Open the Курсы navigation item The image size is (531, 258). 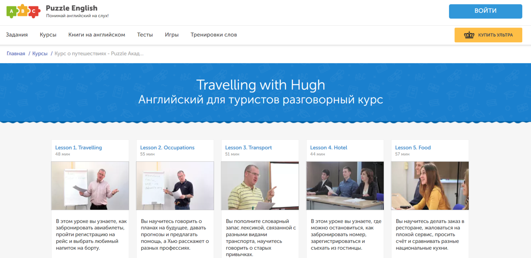(48, 35)
